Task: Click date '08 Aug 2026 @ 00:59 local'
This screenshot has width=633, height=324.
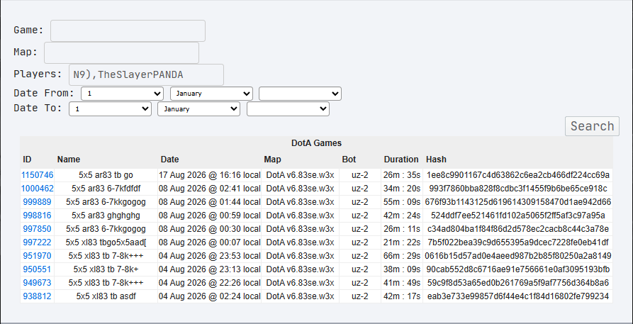Action: pyautogui.click(x=210, y=216)
